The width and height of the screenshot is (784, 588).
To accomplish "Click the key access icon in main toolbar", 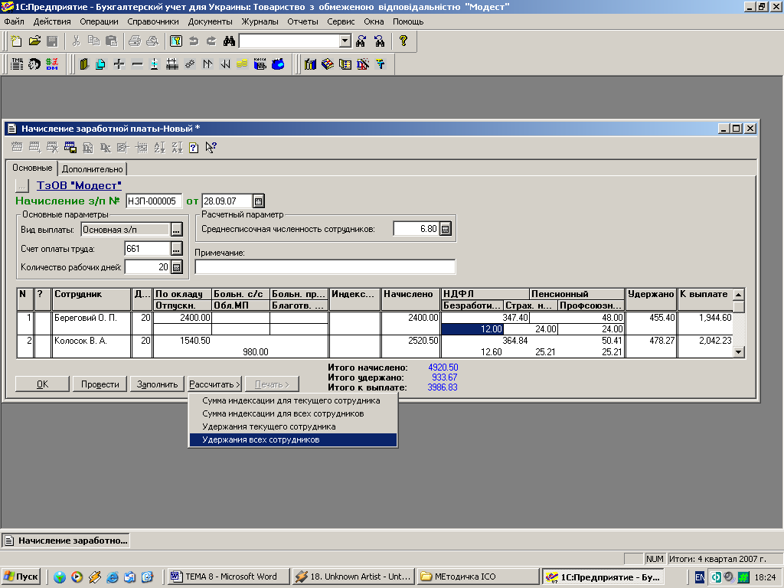I will point(176,41).
